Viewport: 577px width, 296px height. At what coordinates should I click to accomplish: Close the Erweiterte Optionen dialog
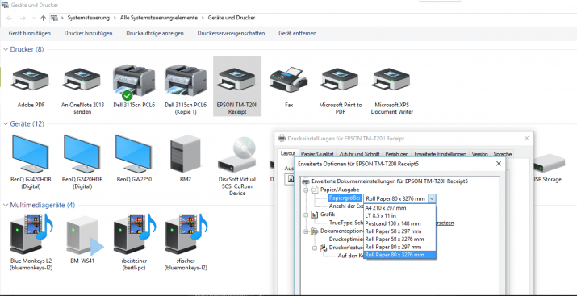499,164
